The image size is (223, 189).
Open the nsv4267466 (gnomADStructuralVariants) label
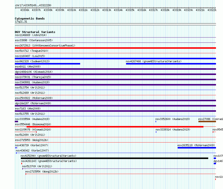pos(154,61)
